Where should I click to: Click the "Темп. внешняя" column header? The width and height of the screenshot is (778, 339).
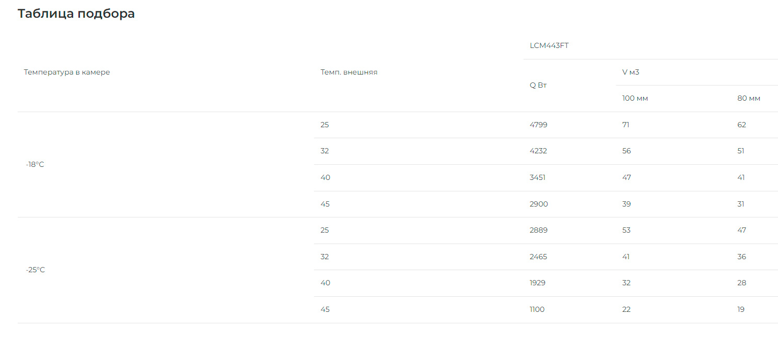pos(349,72)
